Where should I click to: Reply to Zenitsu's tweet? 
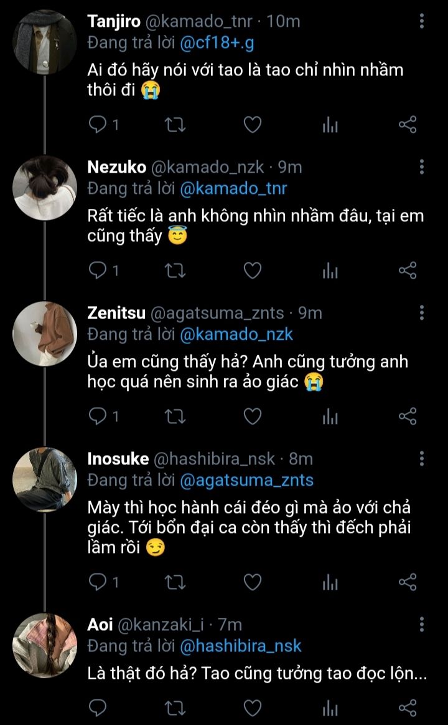(98, 416)
